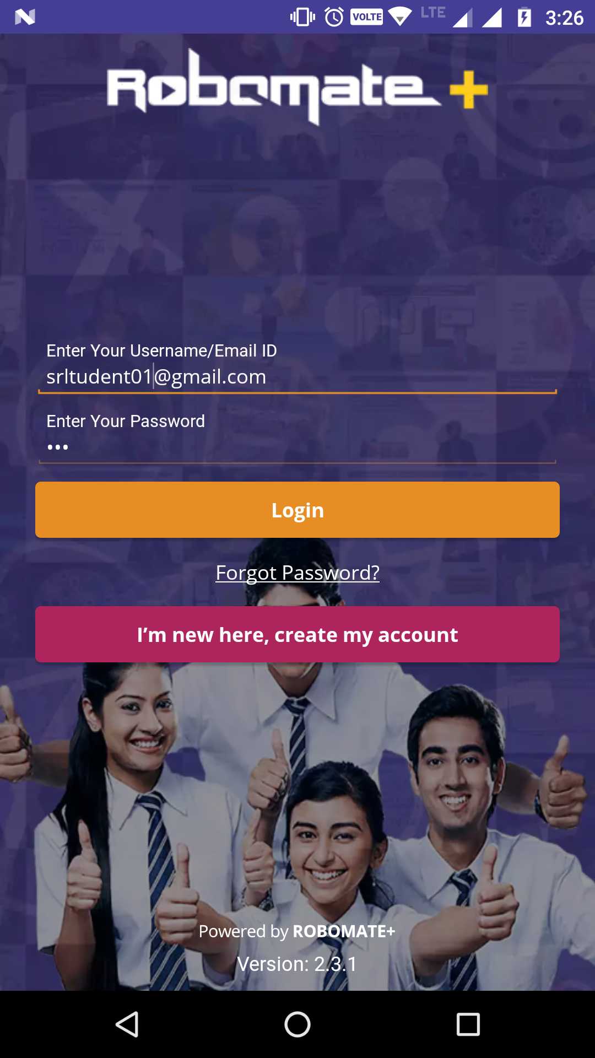Focus the Username/Email ID input field
This screenshot has width=595, height=1058.
(x=297, y=377)
